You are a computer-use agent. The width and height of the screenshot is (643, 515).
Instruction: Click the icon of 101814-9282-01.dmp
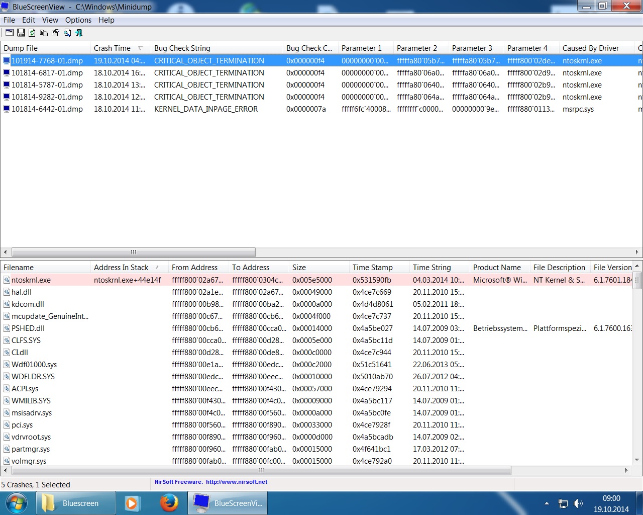coord(7,97)
